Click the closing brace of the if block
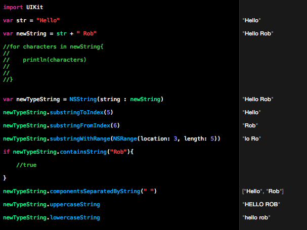The image size is (307, 230). [5, 178]
